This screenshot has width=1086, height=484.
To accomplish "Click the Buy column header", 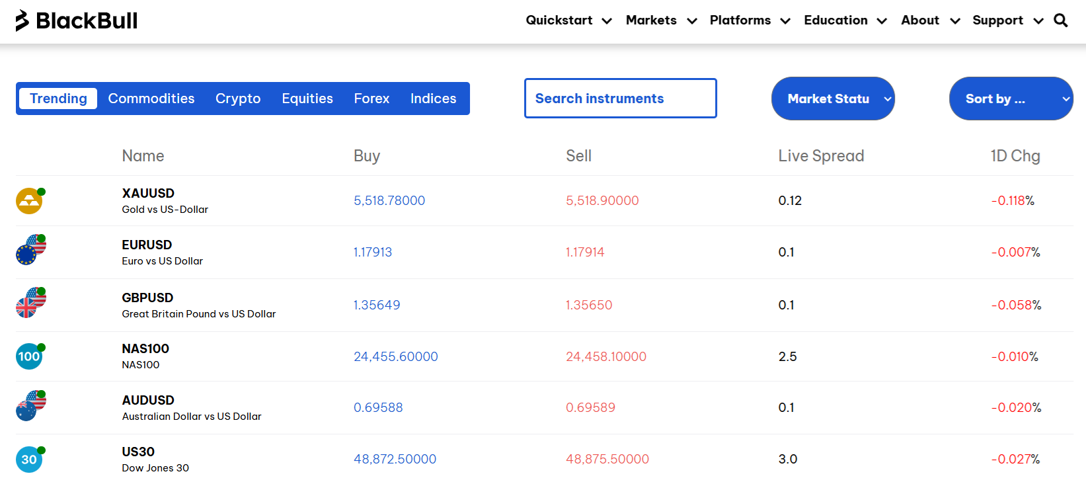I will 367,156.
